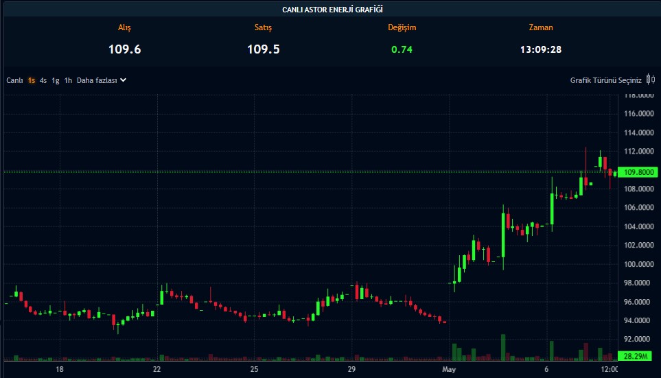Click the 29 date marker on time axis
The width and height of the screenshot is (661, 378).
point(352,369)
